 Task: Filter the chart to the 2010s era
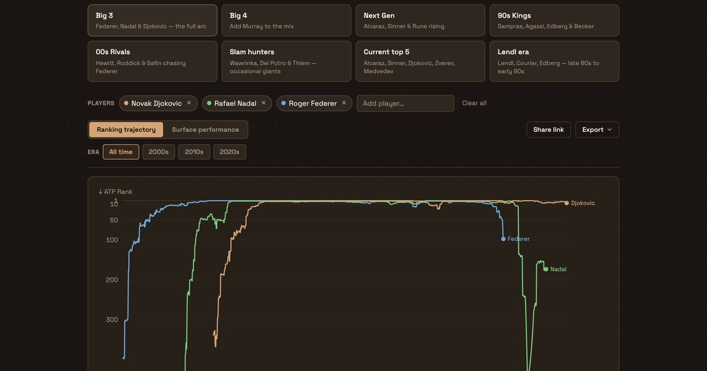pyautogui.click(x=194, y=152)
